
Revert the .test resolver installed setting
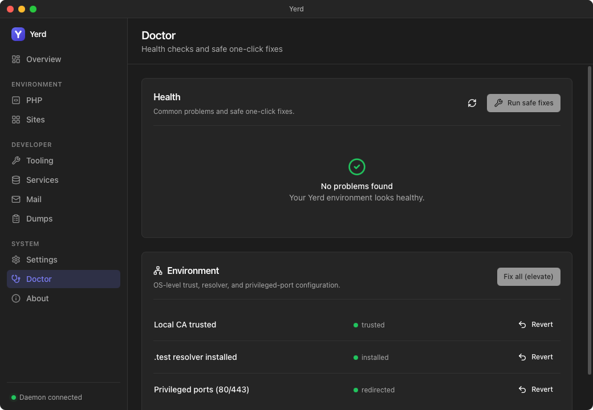[x=536, y=357]
